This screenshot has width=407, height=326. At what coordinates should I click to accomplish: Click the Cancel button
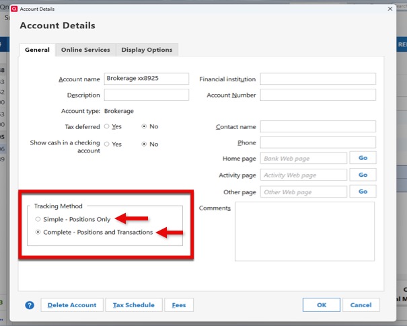(x=361, y=304)
